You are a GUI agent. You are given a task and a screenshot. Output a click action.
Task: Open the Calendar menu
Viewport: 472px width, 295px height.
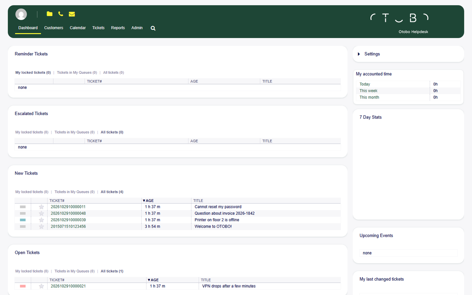pos(78,28)
